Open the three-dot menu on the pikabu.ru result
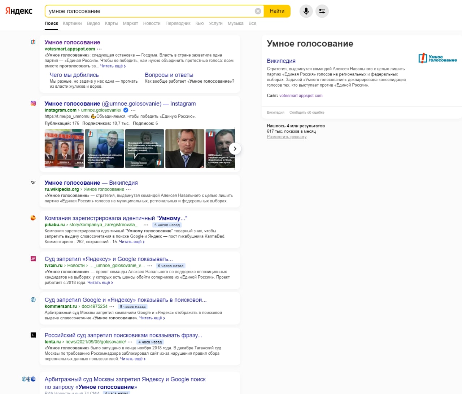Viewport: 462px width, 394px height. (x=146, y=225)
